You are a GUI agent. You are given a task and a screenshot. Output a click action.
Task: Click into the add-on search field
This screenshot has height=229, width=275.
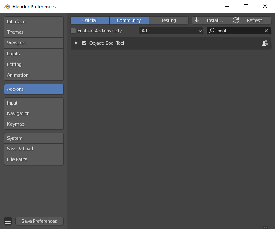239,31
